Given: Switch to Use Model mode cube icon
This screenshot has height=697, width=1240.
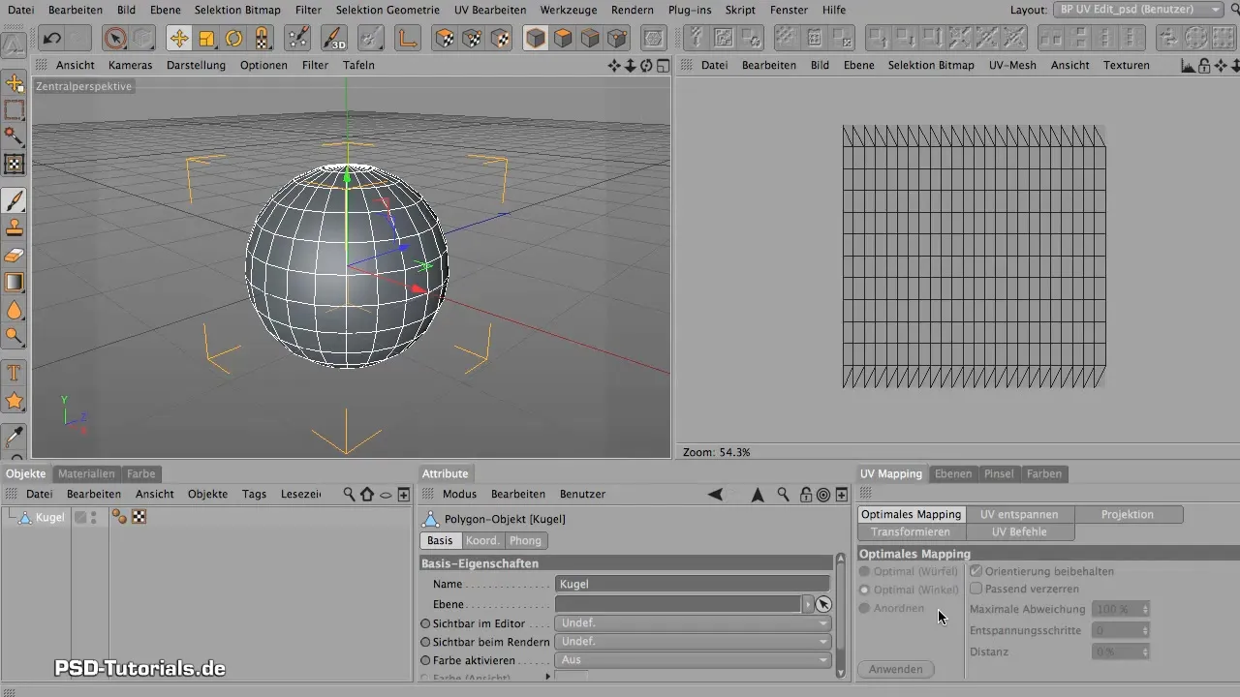Looking at the screenshot, I should click(x=536, y=39).
